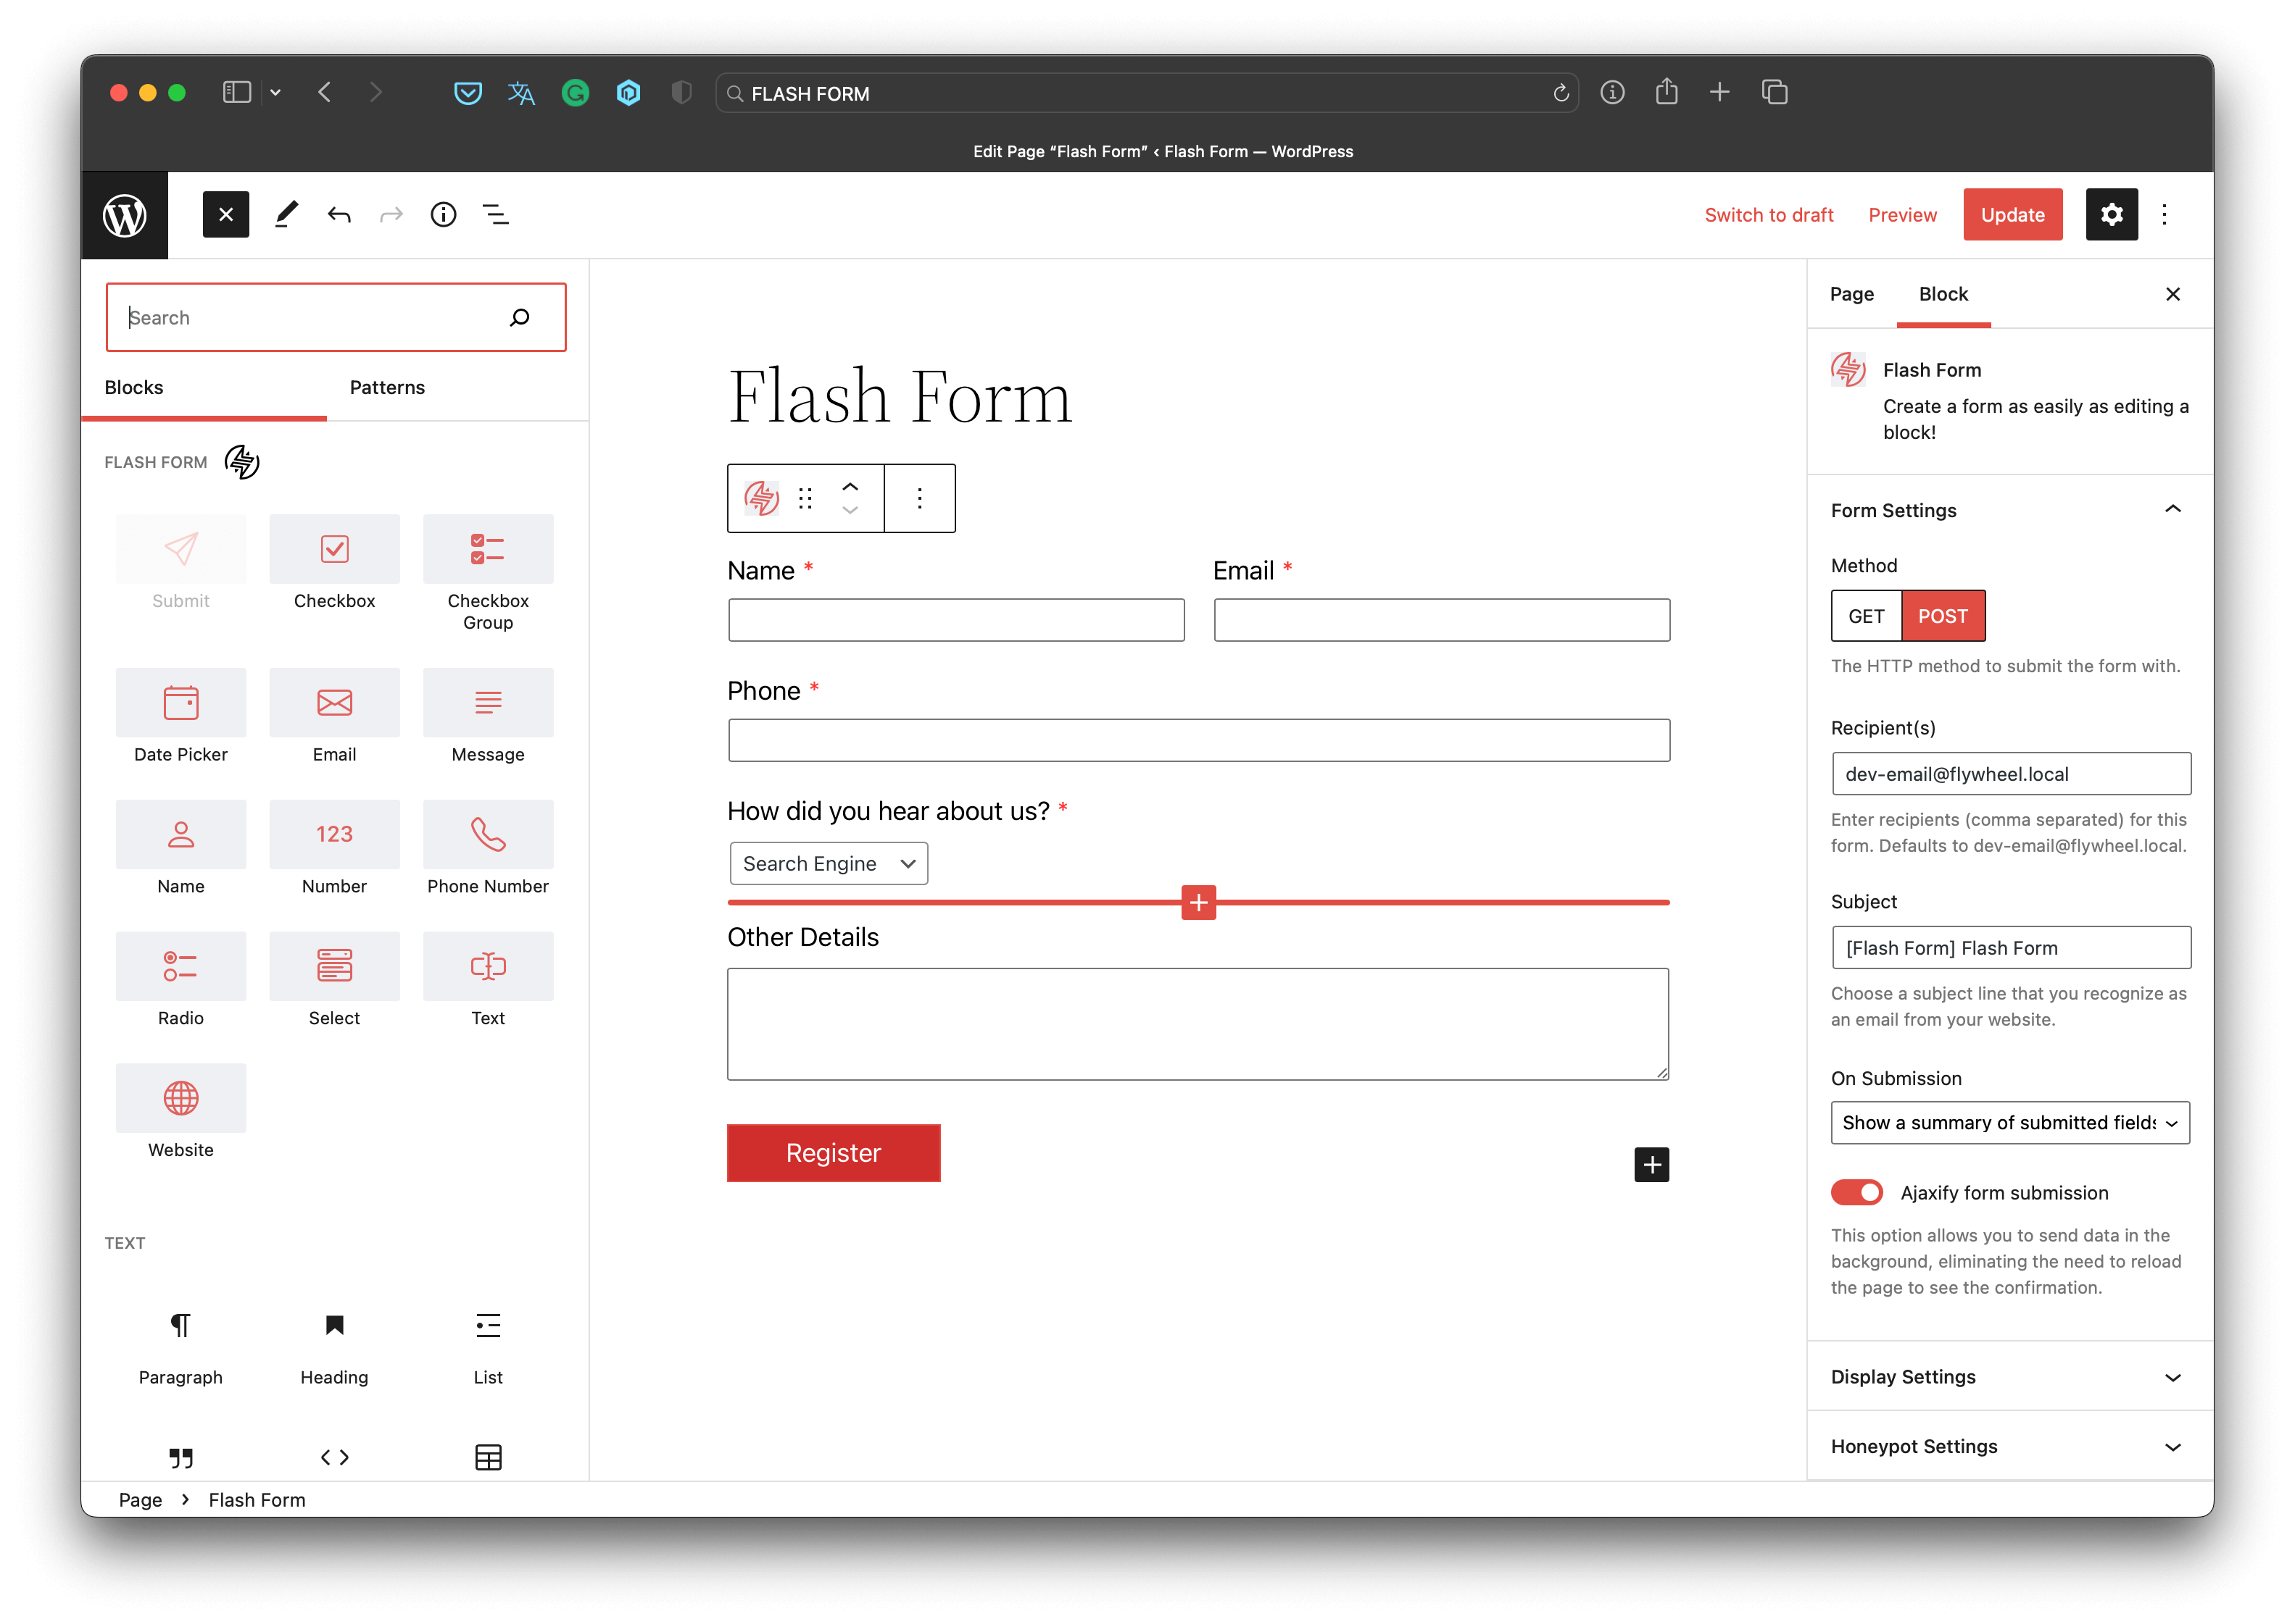Insert the Radio block
The width and height of the screenshot is (2295, 1624).
tap(181, 981)
